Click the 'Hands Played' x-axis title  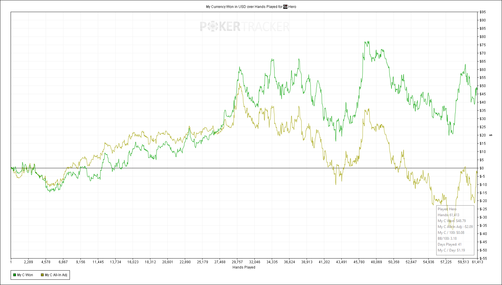244,267
